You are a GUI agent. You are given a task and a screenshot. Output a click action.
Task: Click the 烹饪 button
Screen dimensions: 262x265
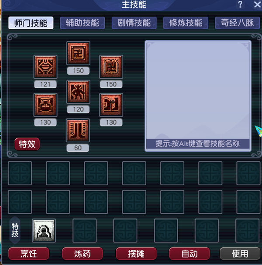pos(28,254)
